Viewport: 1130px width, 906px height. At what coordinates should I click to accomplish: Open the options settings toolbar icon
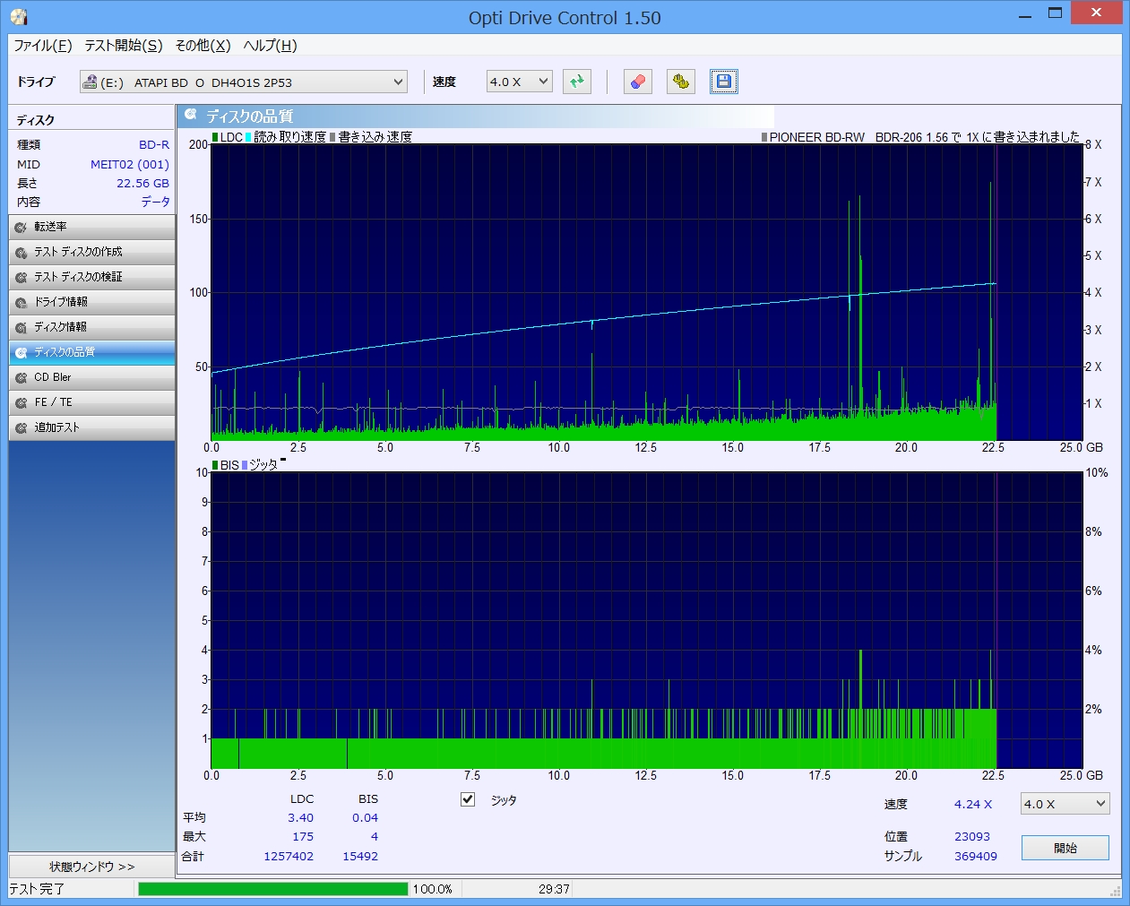pos(681,82)
